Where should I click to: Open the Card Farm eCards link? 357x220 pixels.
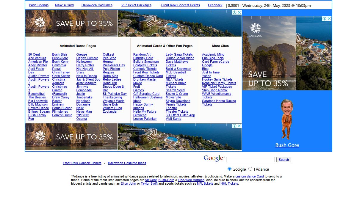215,62
